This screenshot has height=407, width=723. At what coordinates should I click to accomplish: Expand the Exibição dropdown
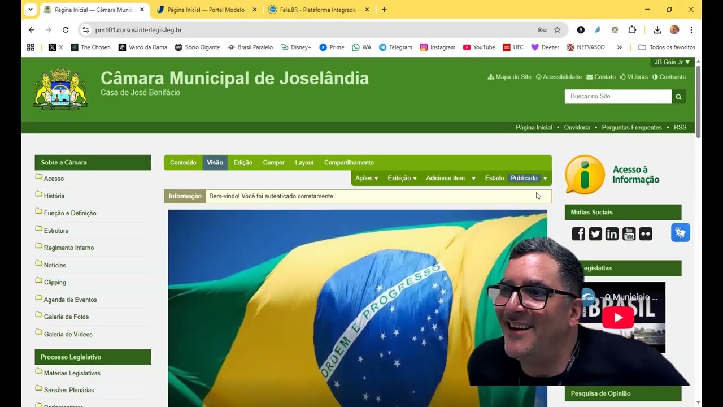402,178
